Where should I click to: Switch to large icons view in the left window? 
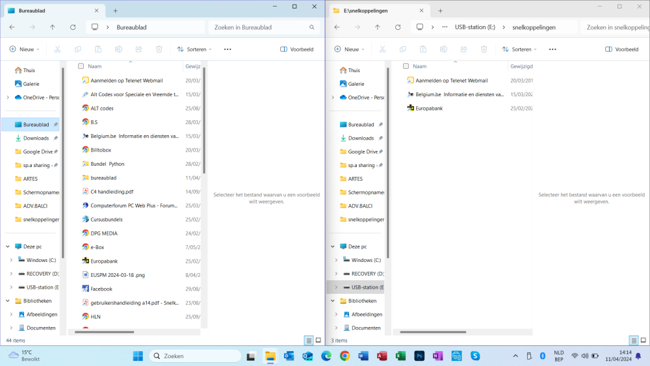coord(318,340)
